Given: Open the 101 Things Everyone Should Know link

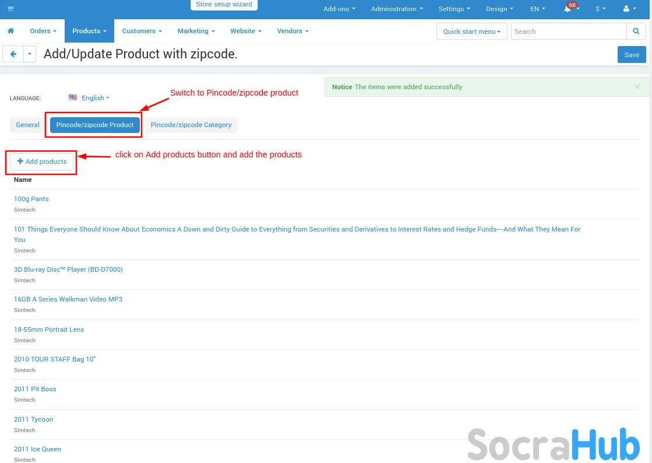Looking at the screenshot, I should [297, 234].
